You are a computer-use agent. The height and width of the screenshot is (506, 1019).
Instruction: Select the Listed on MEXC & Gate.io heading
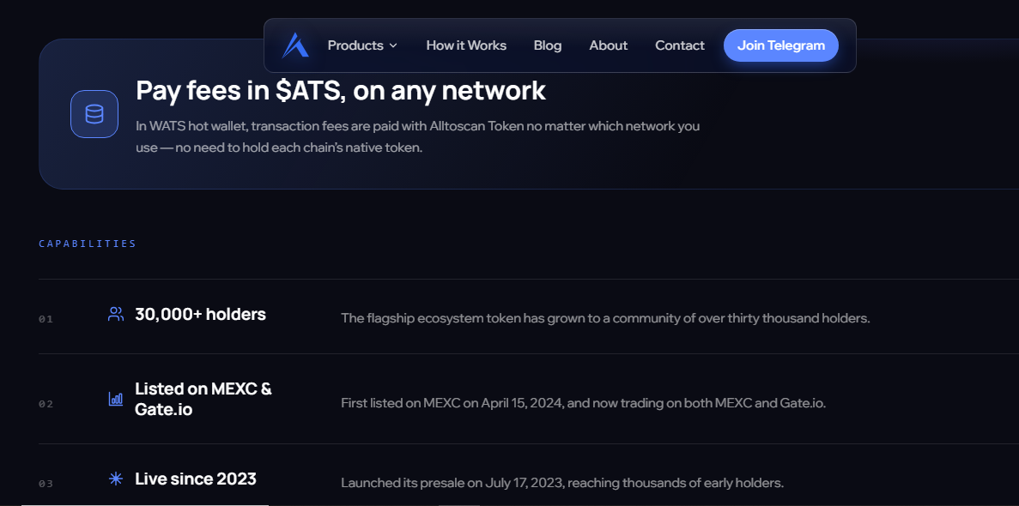click(203, 399)
